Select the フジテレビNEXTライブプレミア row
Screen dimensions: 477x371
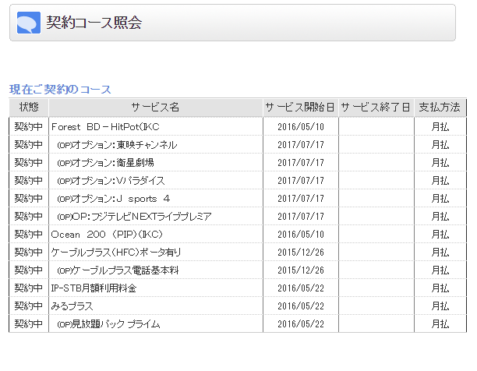coord(134,216)
